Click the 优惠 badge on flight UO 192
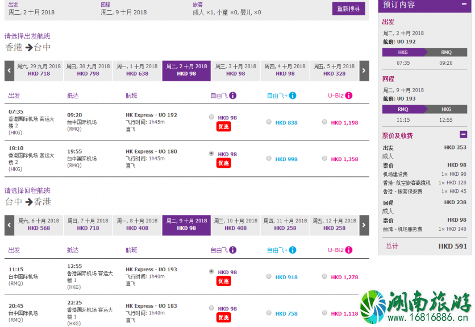475x327 pixels. pos(223,126)
